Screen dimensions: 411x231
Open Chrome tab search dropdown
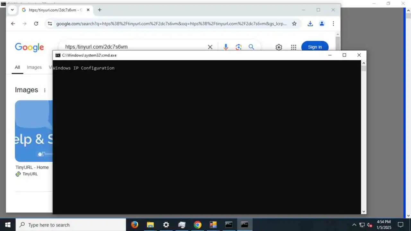[12, 10]
